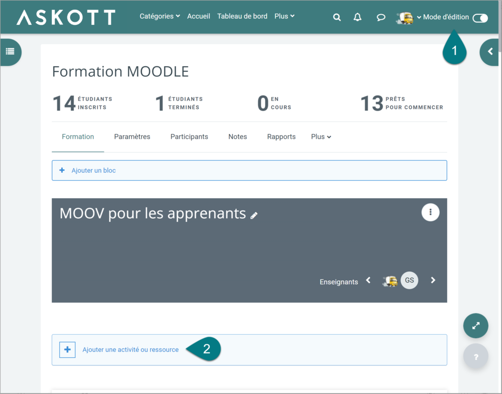This screenshot has width=502, height=394.
Task: Open the Participants tab
Action: [x=189, y=137]
